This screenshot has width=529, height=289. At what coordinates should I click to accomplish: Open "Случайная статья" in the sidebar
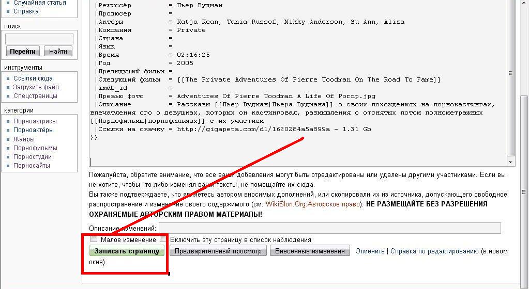tap(40, 3)
